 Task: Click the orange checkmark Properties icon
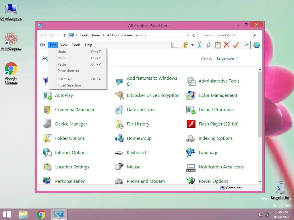click(x=236, y=45)
